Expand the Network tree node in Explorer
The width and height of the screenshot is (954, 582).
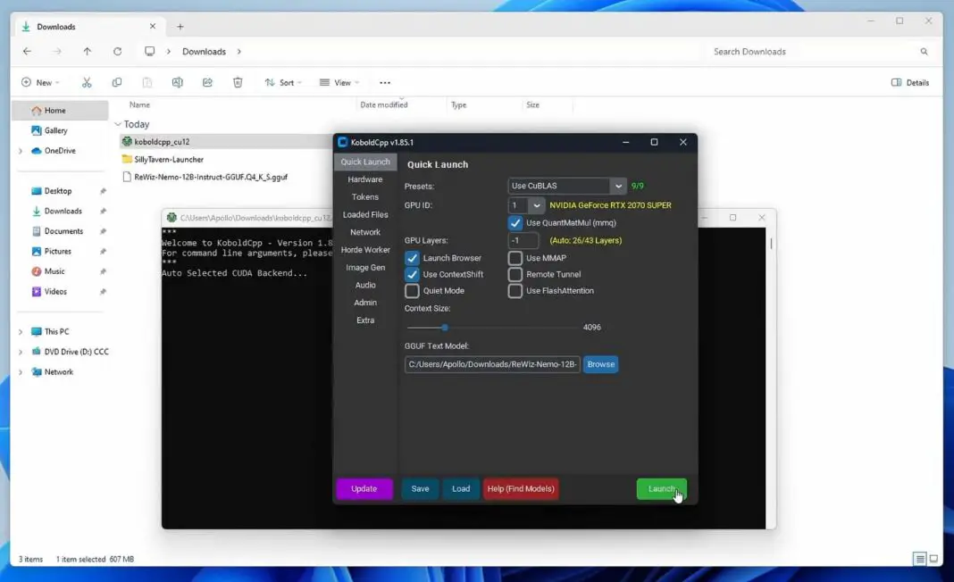point(20,372)
